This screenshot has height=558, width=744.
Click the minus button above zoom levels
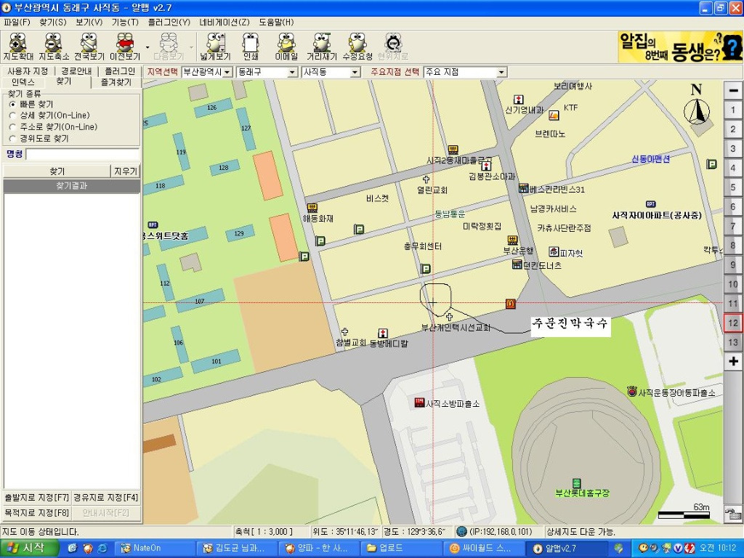tap(733, 91)
